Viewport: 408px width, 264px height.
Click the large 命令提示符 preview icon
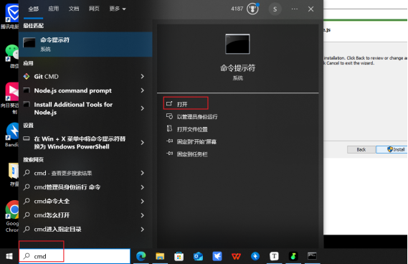tap(237, 44)
